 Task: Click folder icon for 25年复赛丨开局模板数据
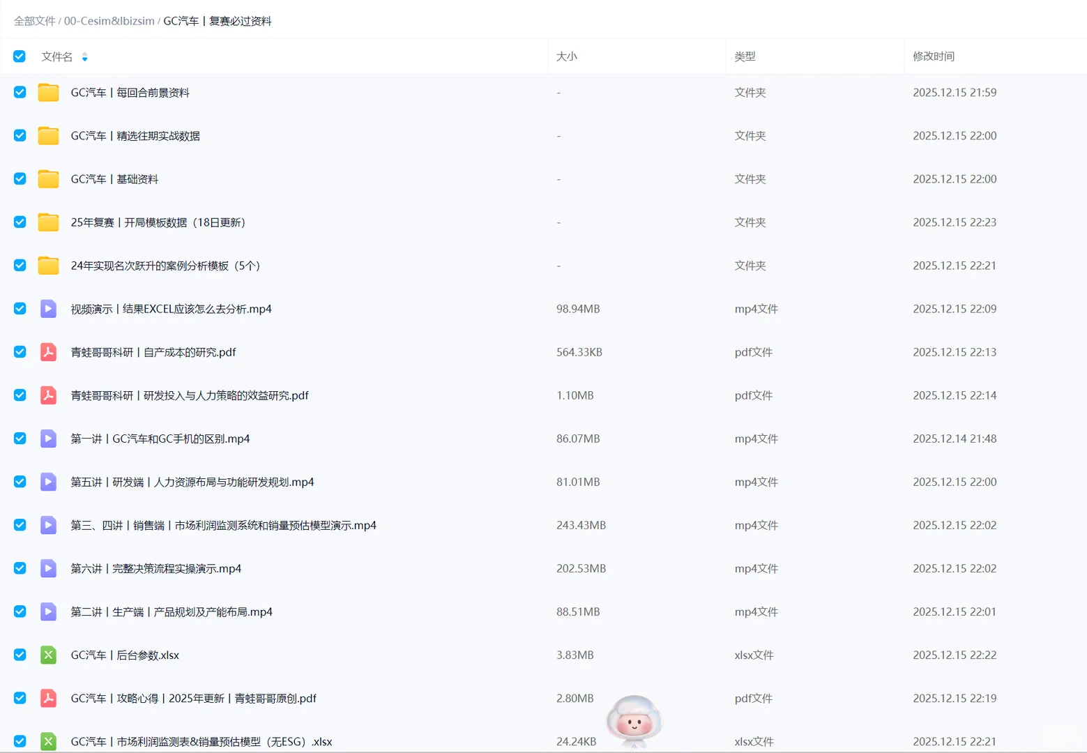click(x=48, y=222)
